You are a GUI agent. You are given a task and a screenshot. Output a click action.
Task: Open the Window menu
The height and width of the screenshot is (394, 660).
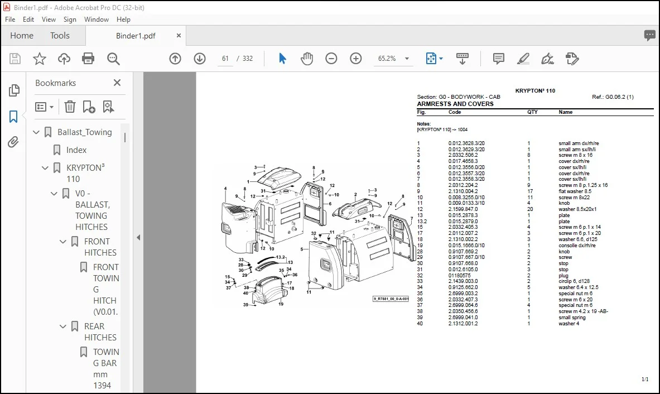coord(97,20)
